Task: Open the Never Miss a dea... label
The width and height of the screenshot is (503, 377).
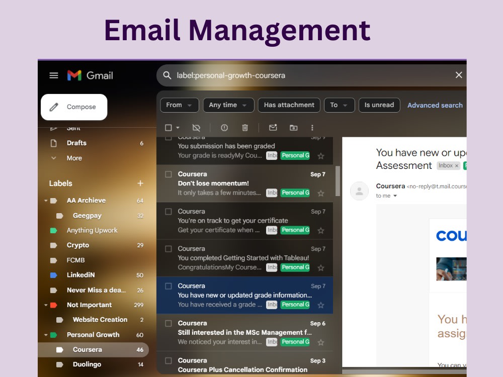Action: (96, 290)
